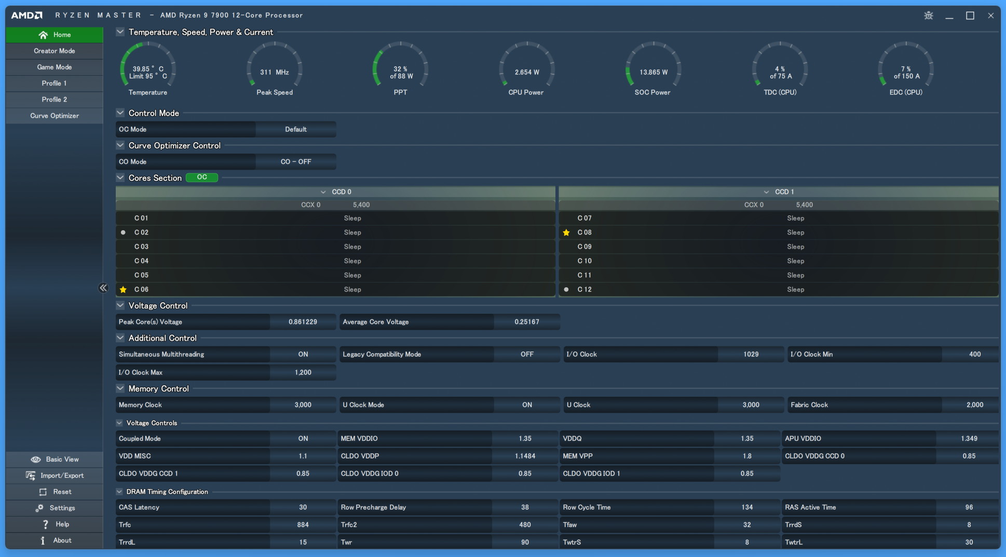Collapse the Cores Section chevron

(x=120, y=177)
